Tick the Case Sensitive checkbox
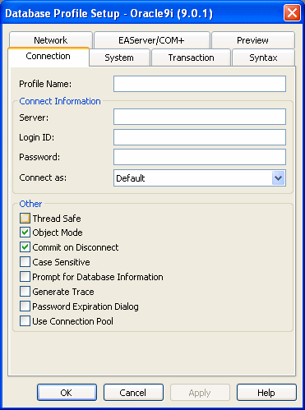The height and width of the screenshot is (410, 305). tap(25, 262)
